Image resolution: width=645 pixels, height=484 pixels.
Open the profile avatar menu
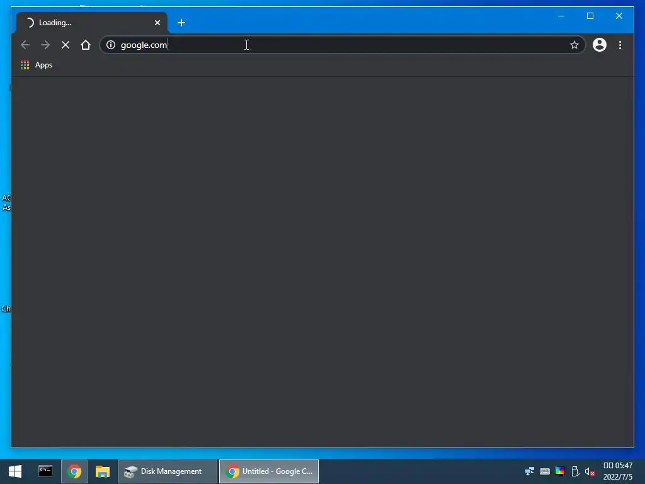(x=600, y=45)
